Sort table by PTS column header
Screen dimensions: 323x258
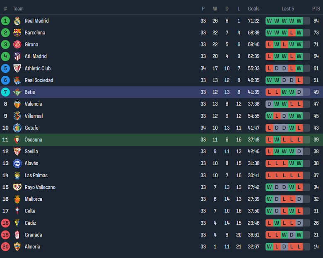pos(316,9)
